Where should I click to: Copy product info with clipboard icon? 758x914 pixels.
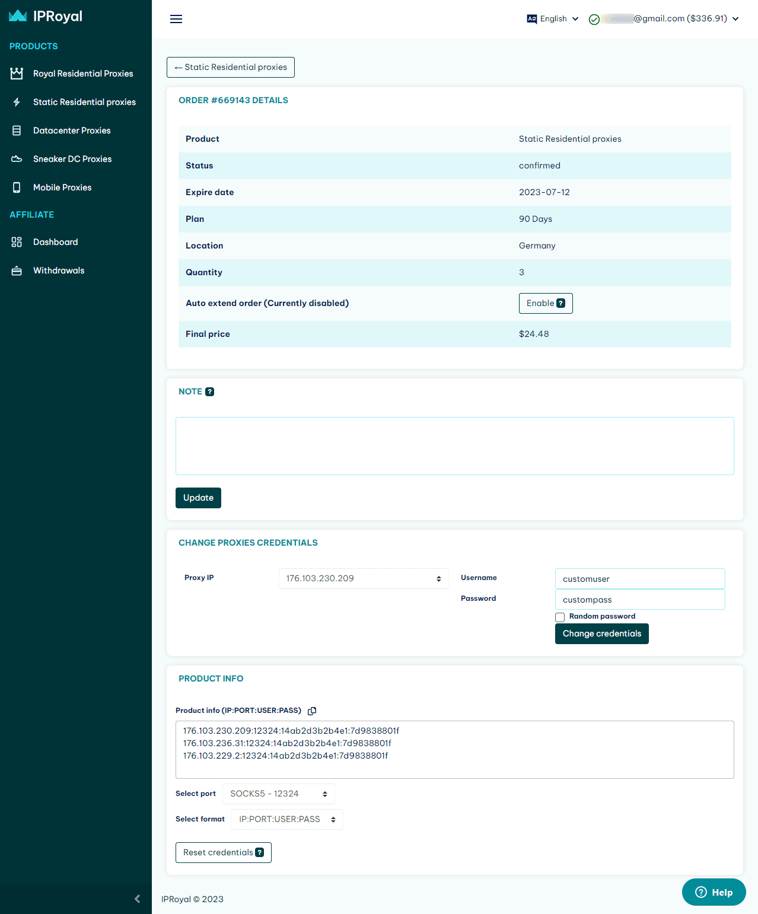click(x=312, y=711)
